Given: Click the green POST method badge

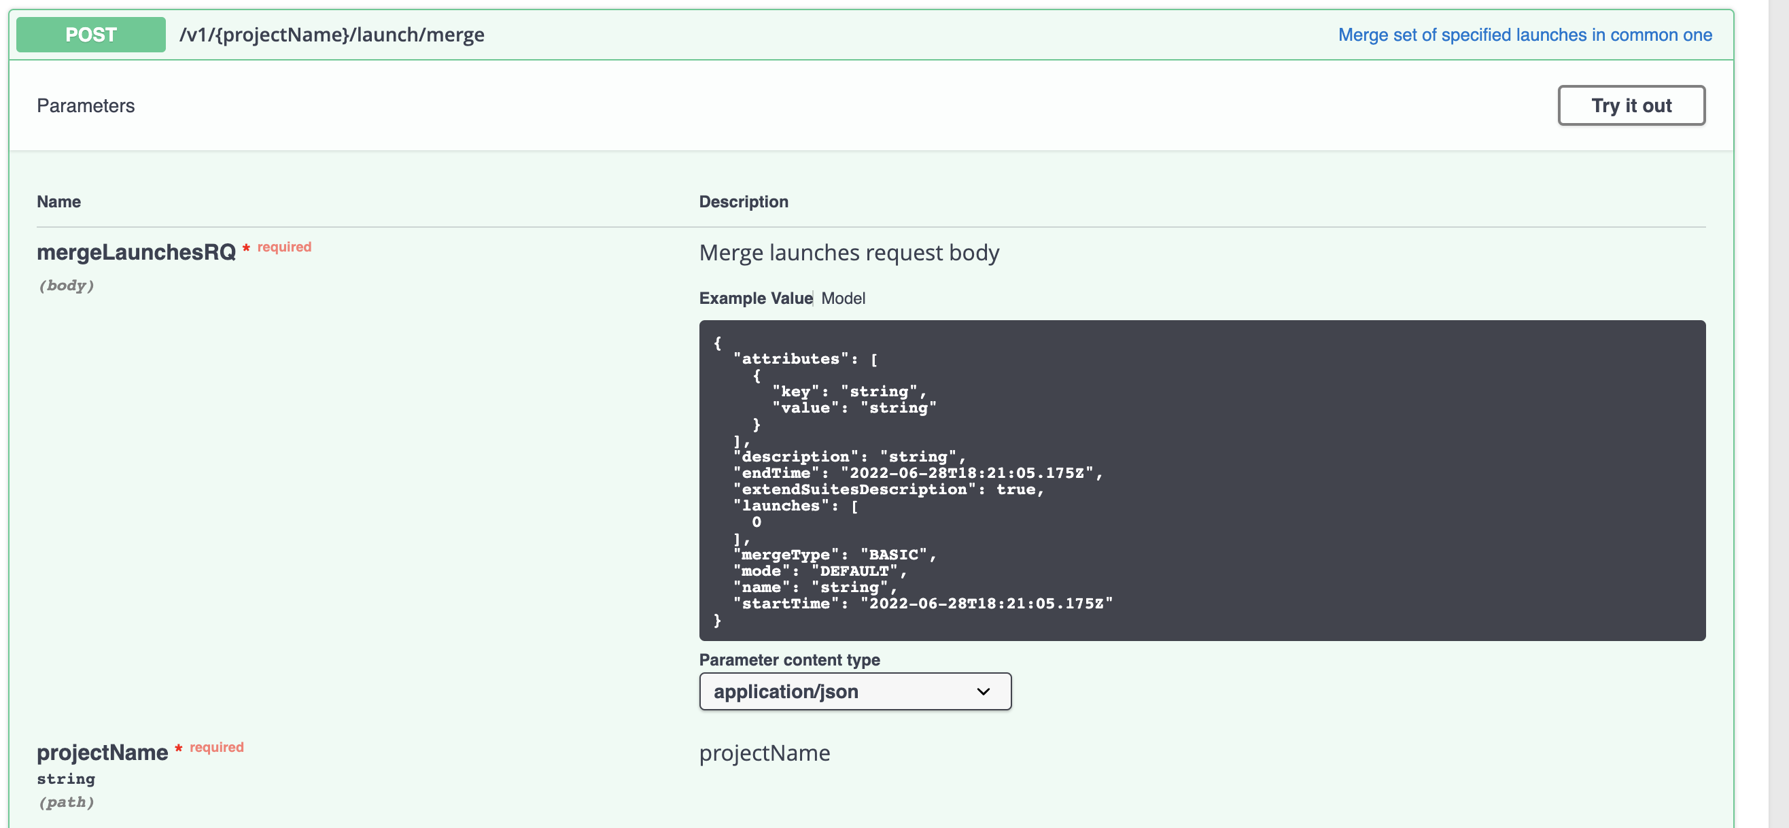Looking at the screenshot, I should point(91,35).
